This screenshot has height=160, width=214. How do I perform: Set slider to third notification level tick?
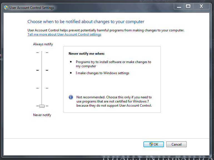(x=42, y=88)
